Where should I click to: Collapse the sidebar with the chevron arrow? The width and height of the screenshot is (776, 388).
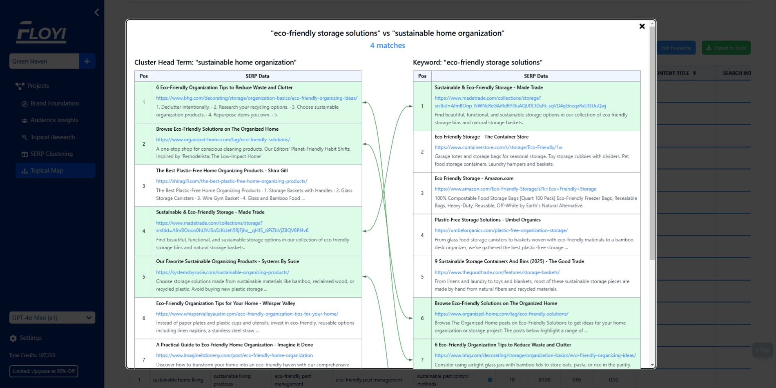pos(97,12)
